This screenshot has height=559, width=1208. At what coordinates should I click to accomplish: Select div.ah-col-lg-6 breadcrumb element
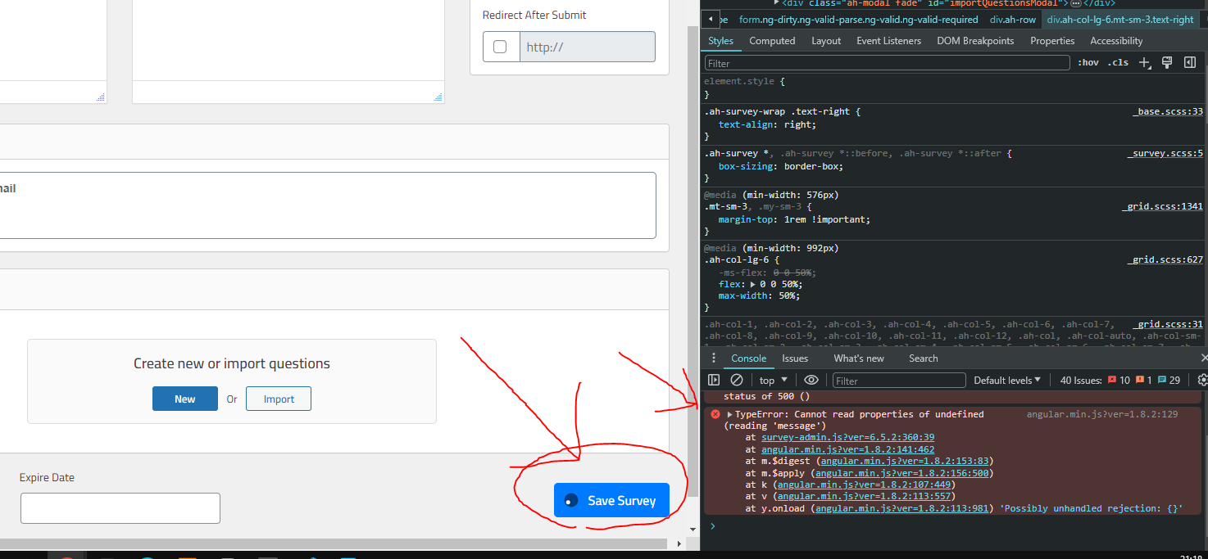[x=1120, y=19]
